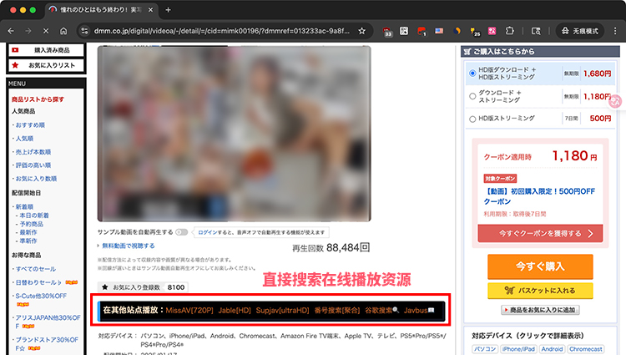626x355 pixels.
Task: Open MissAV[720P] playback link
Action: coord(189,310)
